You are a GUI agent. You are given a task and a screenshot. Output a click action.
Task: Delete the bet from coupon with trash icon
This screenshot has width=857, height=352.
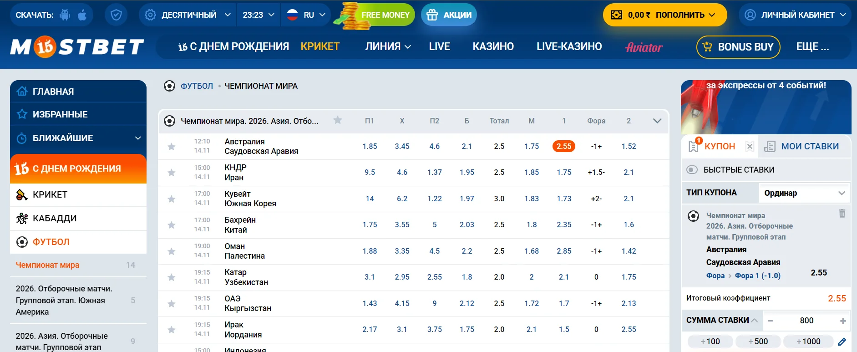[842, 213]
